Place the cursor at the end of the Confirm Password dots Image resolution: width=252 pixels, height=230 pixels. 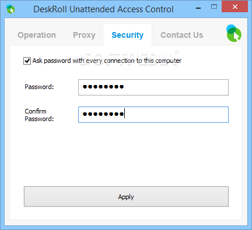(124, 114)
